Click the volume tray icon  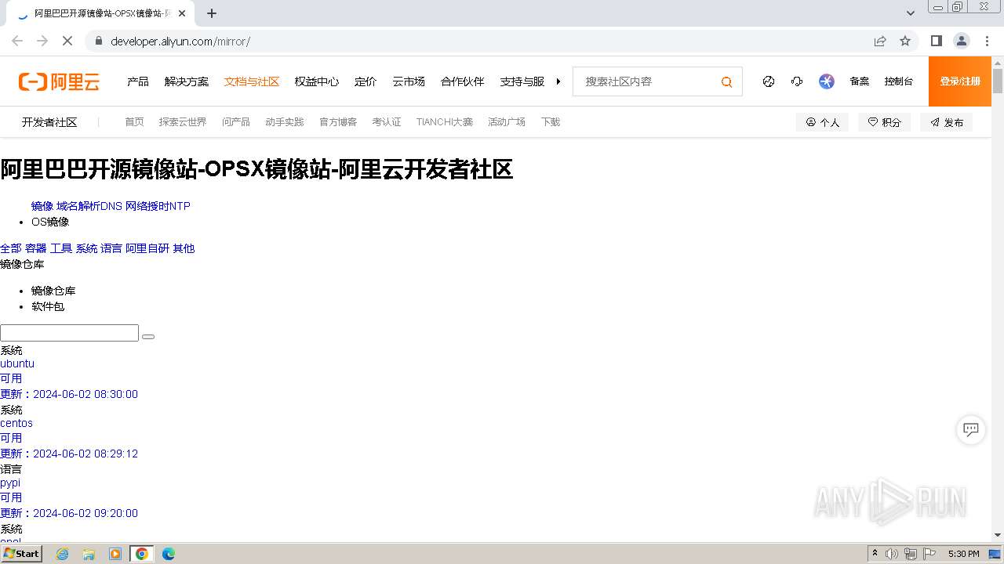[892, 554]
